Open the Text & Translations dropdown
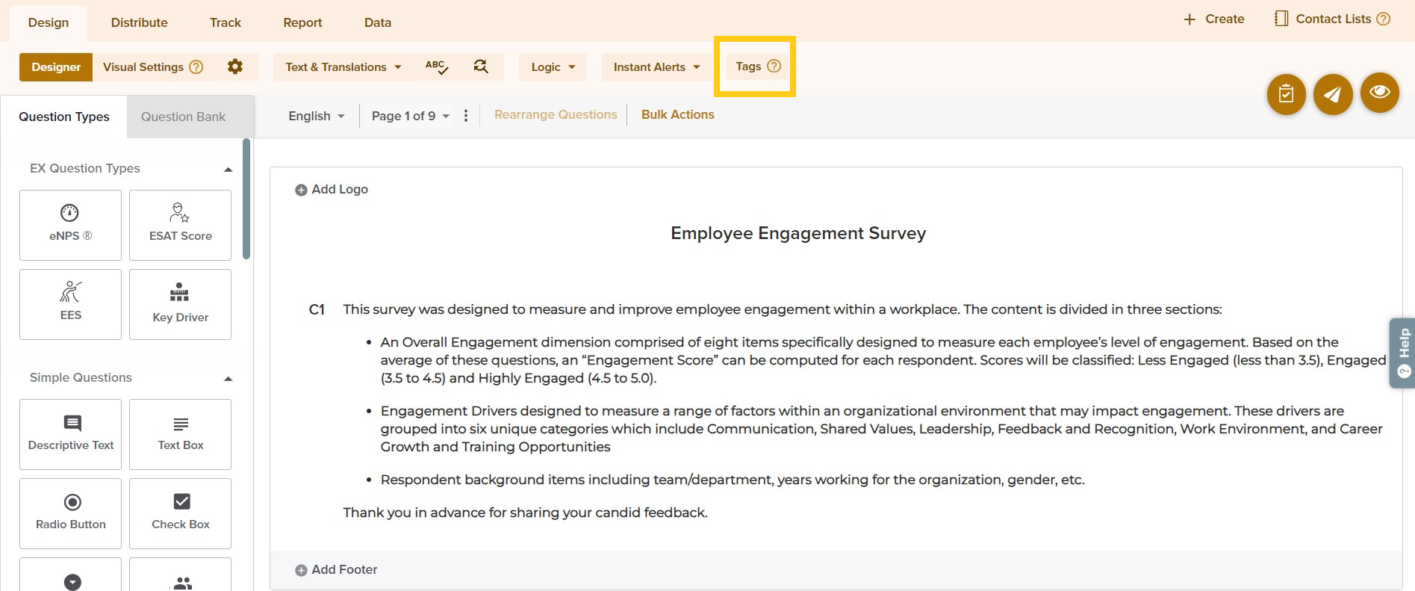Screen dimensions: 1415x591 [343, 67]
